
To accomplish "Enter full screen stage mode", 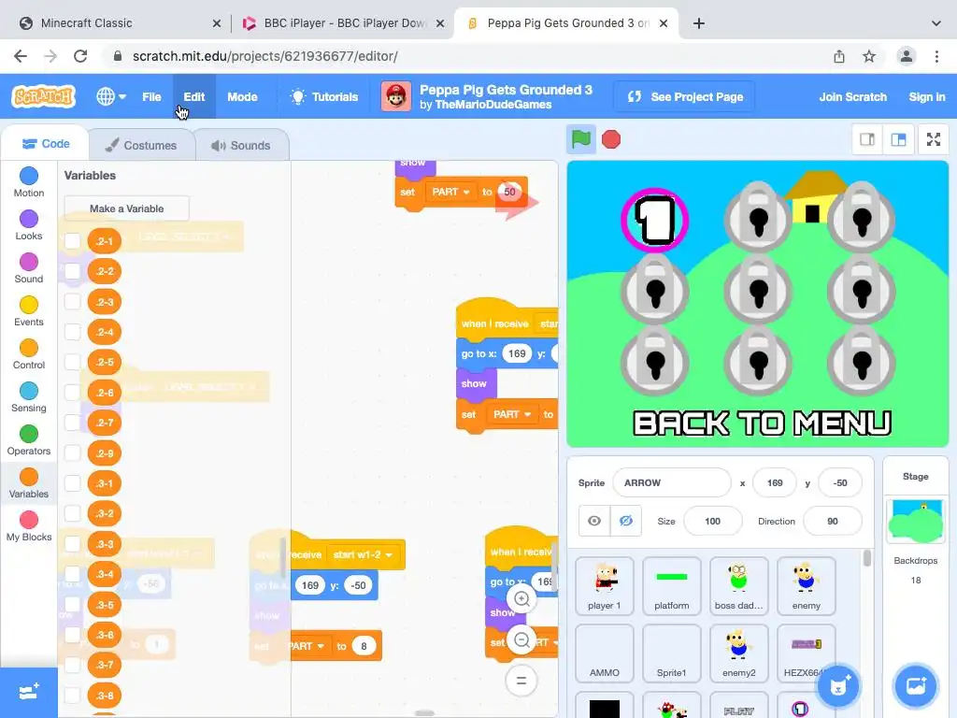I will click(934, 140).
